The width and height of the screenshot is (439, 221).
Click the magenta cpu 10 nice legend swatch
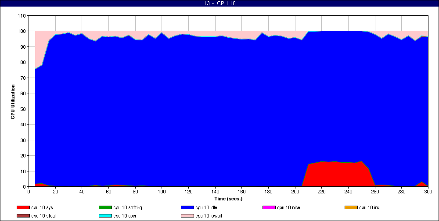[269, 207]
